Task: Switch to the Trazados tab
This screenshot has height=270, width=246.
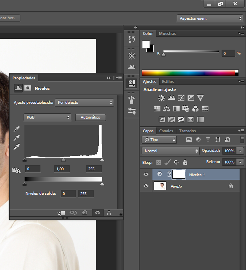Action: 187,131
